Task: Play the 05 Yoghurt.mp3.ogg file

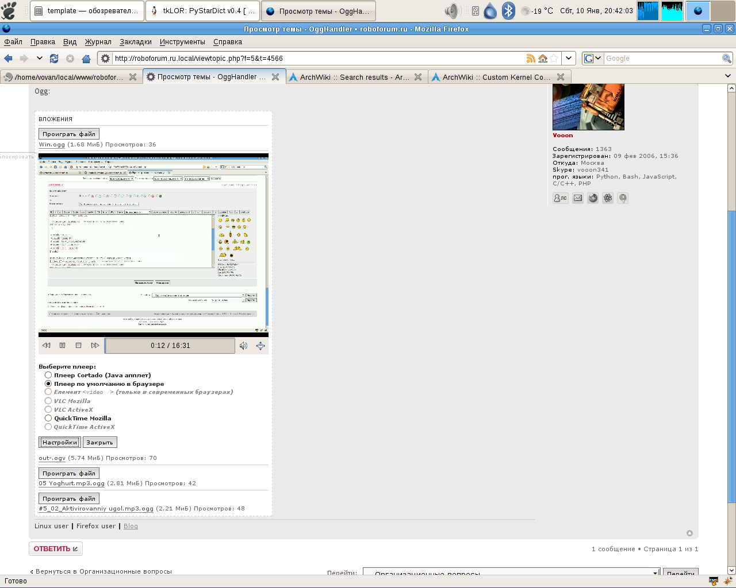Action: (x=69, y=473)
